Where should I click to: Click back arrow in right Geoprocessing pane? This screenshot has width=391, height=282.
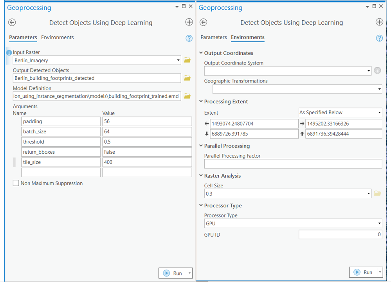(x=203, y=22)
